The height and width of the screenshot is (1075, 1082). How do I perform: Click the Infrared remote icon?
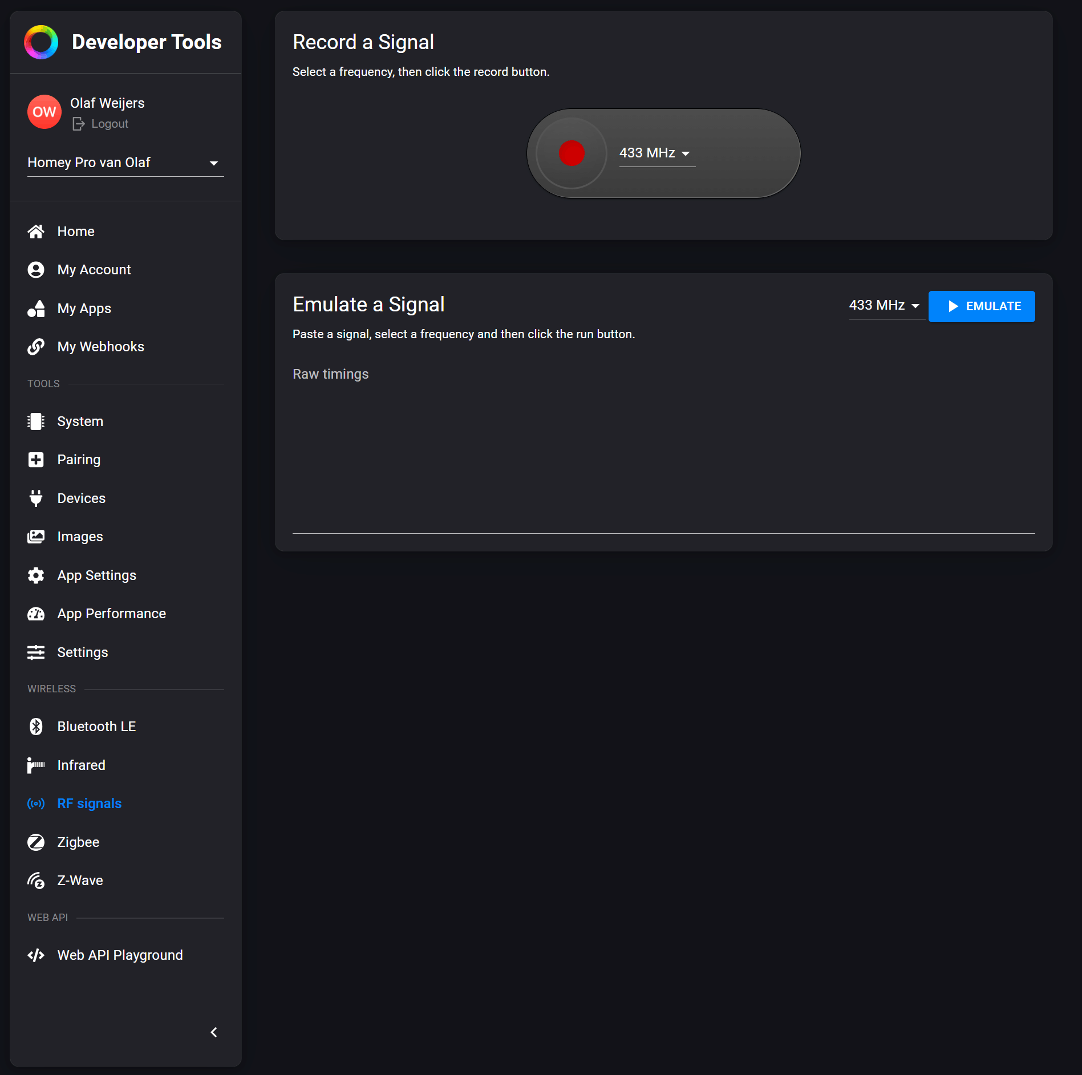click(x=36, y=765)
